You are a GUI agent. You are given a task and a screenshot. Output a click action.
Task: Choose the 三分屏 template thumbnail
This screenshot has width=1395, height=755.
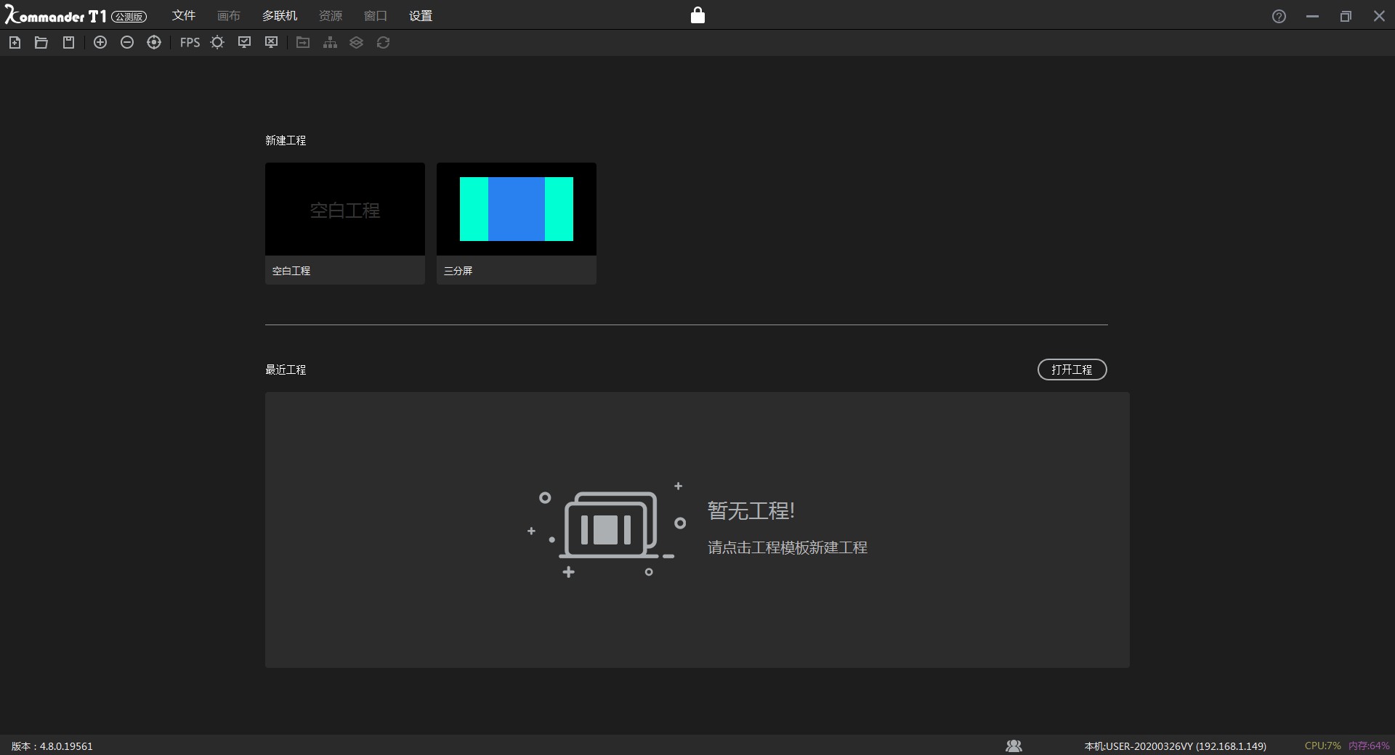[517, 210]
